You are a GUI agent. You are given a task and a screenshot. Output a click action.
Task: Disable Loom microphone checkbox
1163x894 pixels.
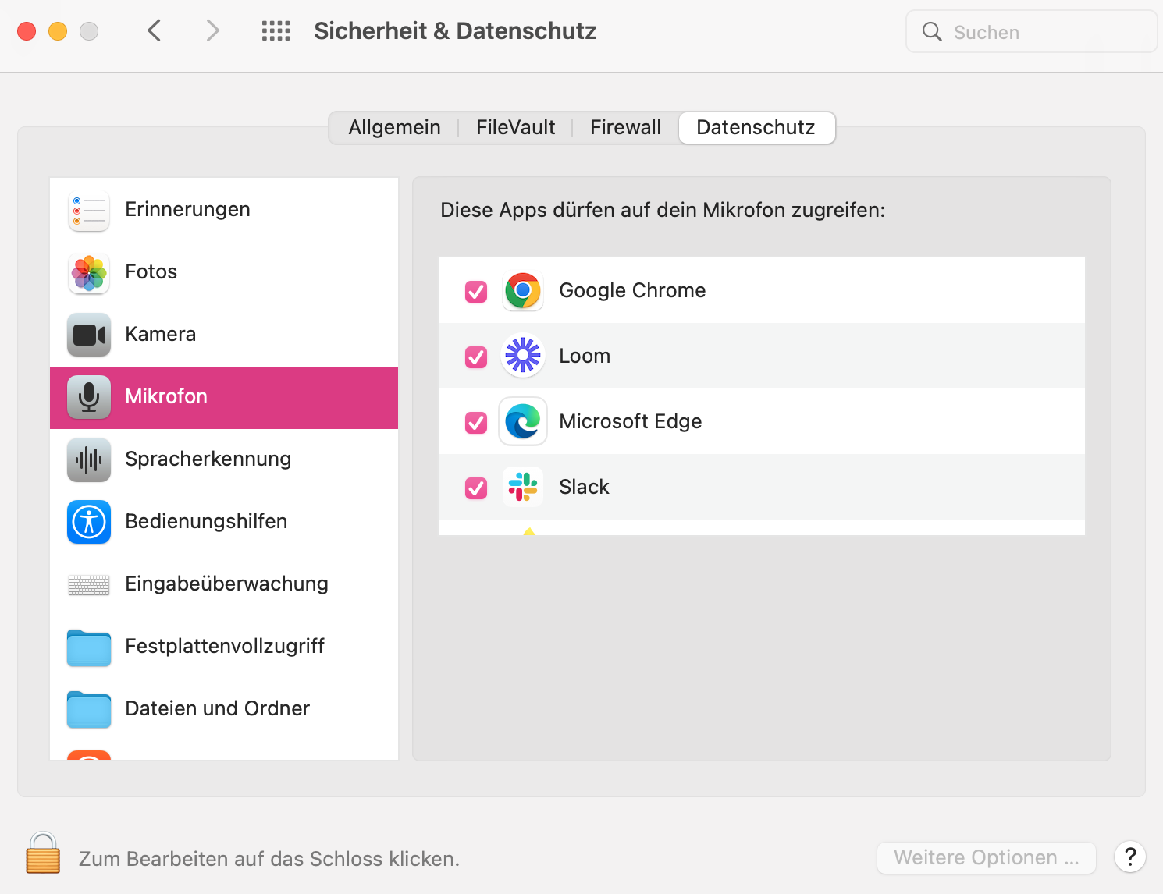pos(476,357)
